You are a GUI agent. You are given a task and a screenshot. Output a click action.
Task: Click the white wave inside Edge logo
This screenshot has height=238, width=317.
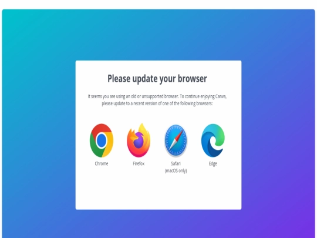(x=215, y=143)
